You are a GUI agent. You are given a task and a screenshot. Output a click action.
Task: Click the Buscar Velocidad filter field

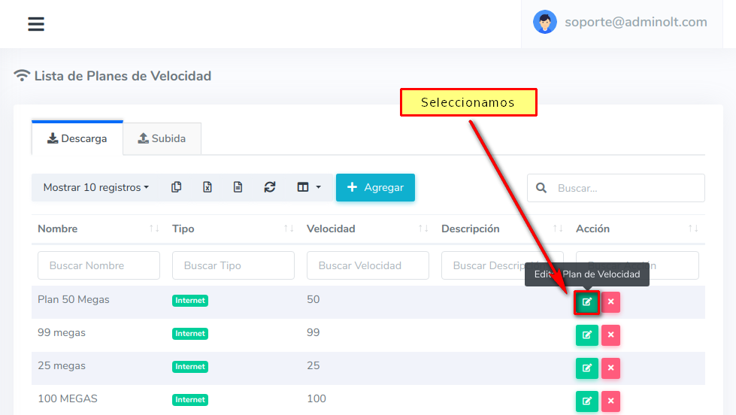point(368,265)
